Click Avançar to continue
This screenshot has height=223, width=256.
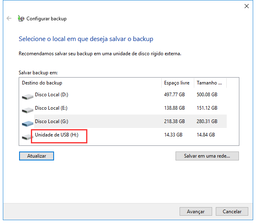click(x=195, y=211)
